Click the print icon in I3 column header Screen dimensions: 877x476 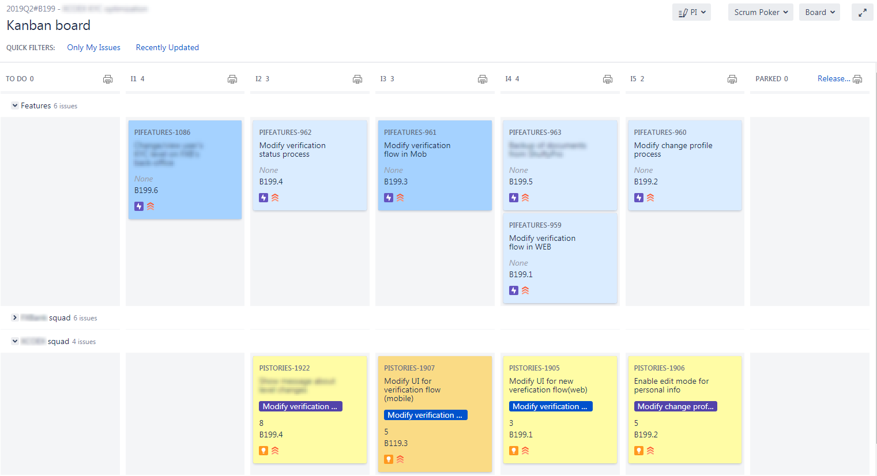tap(483, 79)
